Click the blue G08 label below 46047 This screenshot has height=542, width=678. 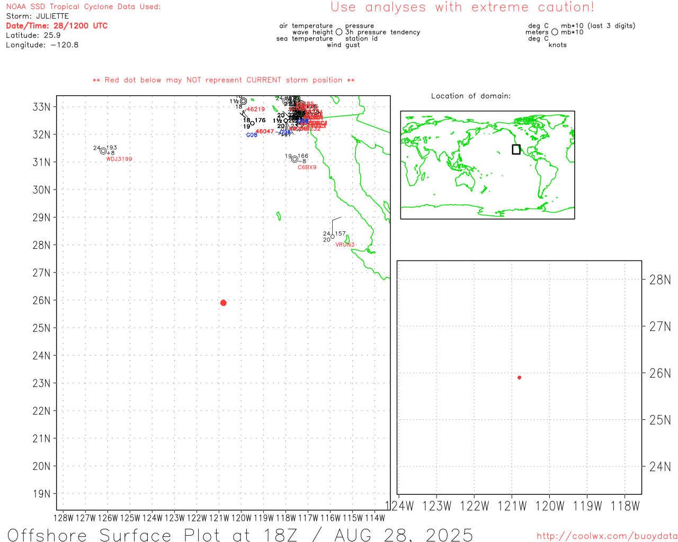[252, 135]
